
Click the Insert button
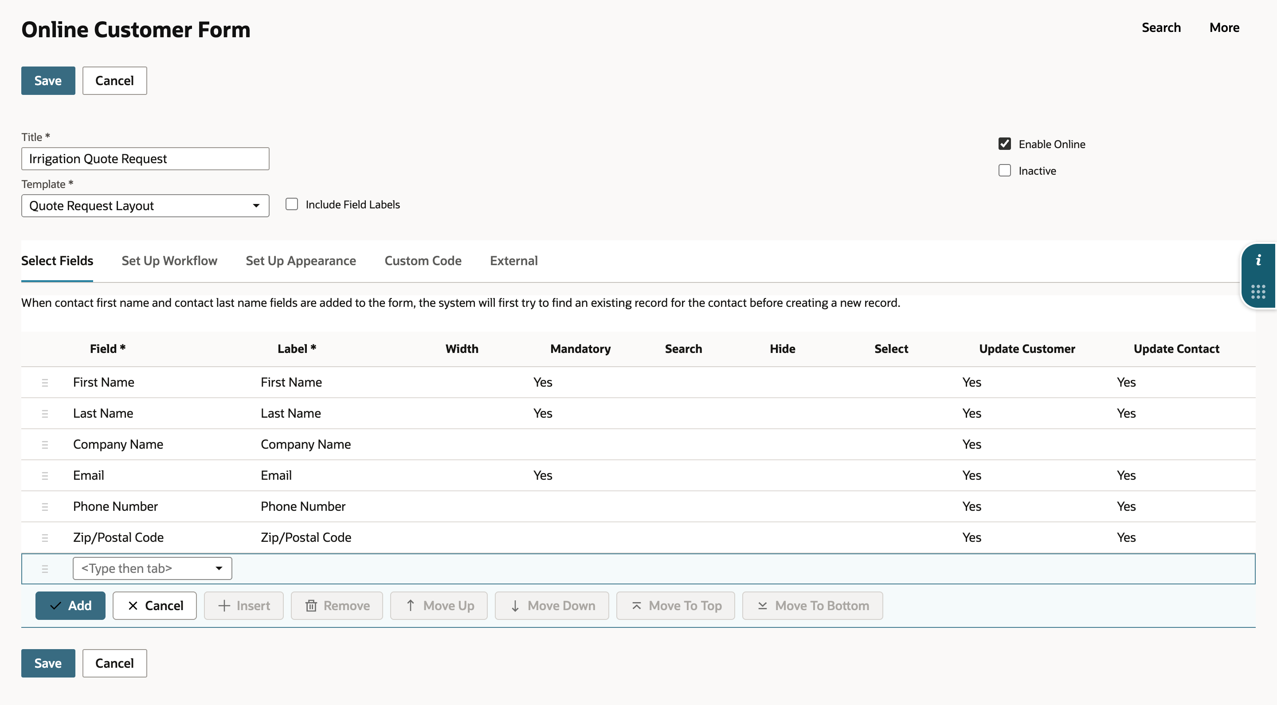244,606
